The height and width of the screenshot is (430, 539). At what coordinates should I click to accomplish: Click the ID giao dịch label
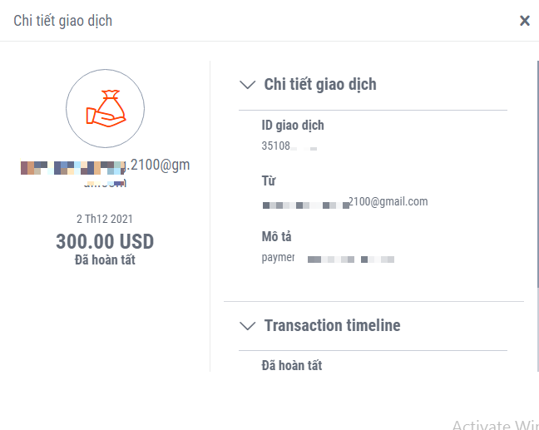[x=293, y=126]
